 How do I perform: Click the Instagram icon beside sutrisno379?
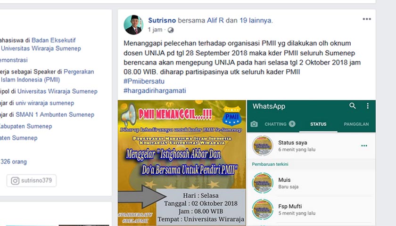tap(15, 181)
